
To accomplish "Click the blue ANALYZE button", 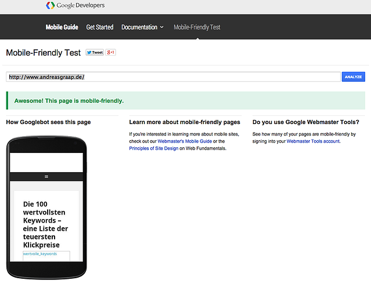I will [353, 77].
